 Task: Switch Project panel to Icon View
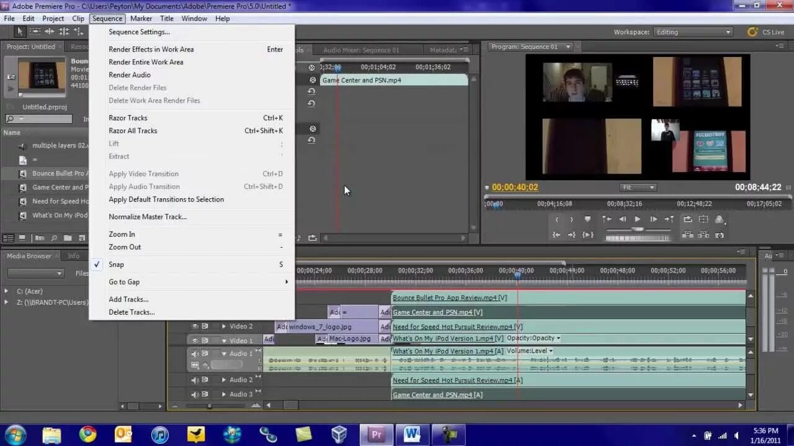tap(22, 238)
